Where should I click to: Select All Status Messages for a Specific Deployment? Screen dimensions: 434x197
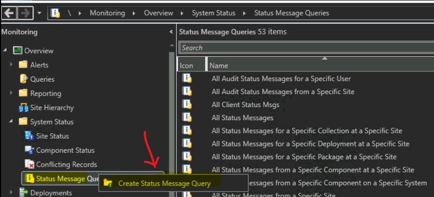click(310, 143)
